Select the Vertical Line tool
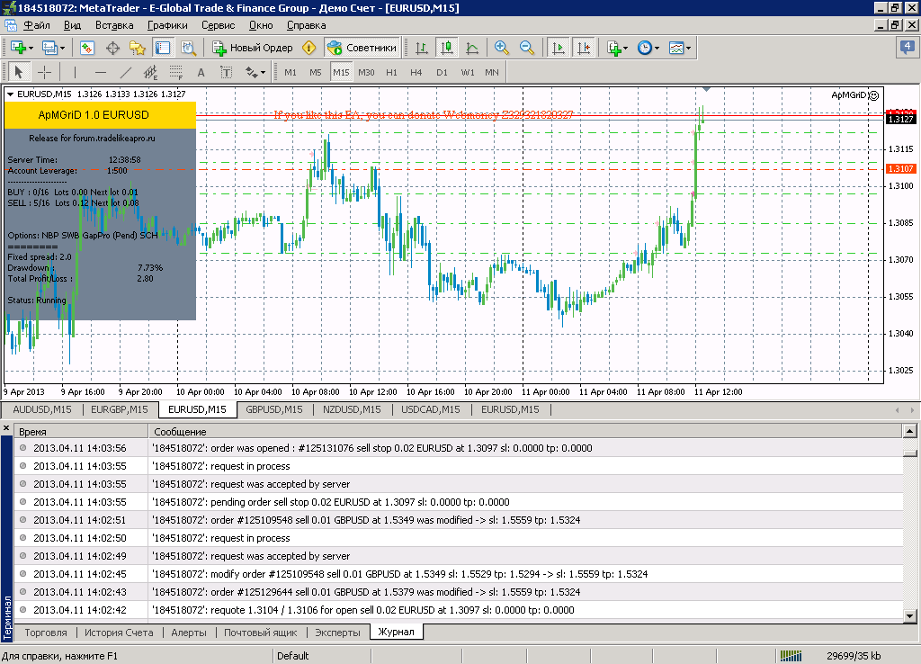This screenshot has width=921, height=664. 75,72
